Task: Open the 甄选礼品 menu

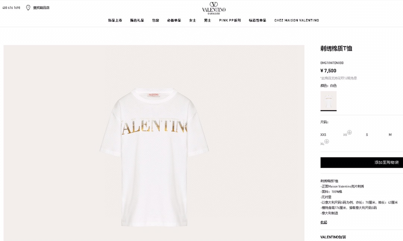Action: (x=137, y=20)
